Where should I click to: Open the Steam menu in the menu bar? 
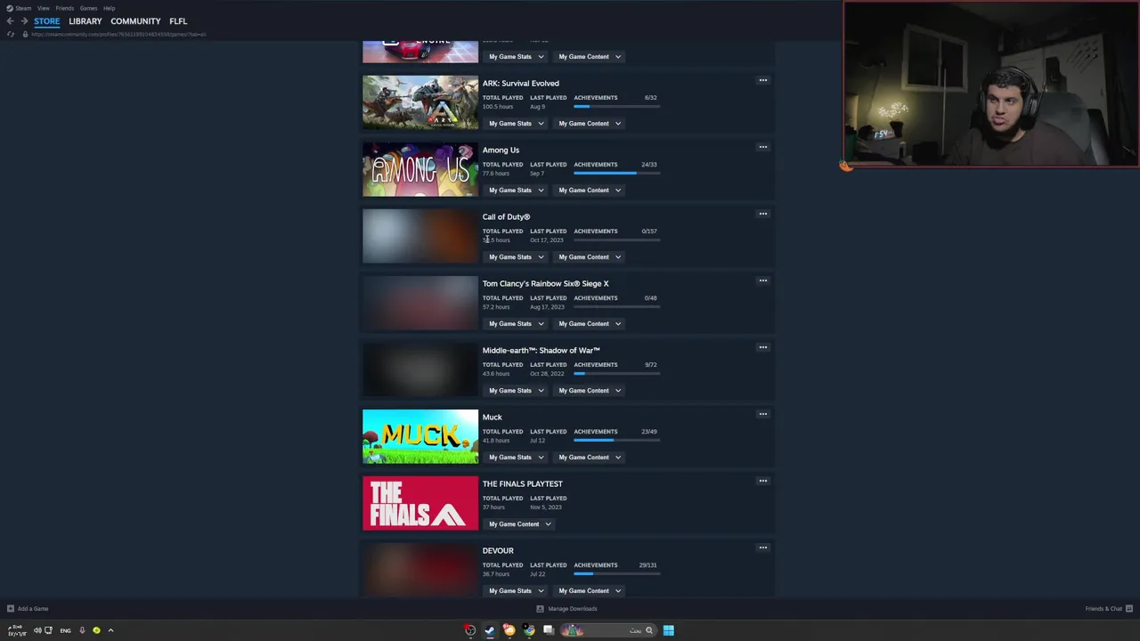pos(19,8)
